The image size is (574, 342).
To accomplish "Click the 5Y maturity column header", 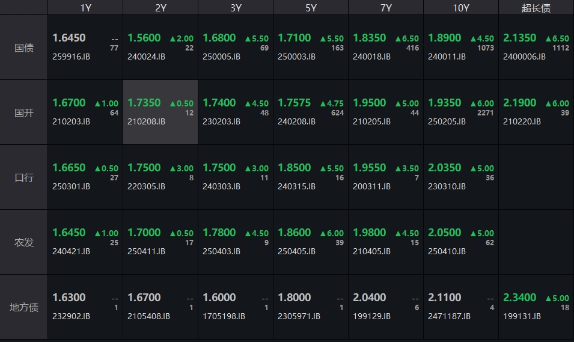I will pyautogui.click(x=311, y=8).
